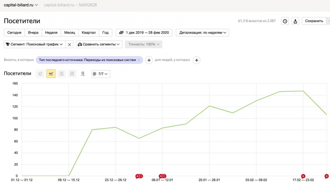Select the Сегодня period tab
Viewport: 330px width, 183px height.
pos(14,33)
